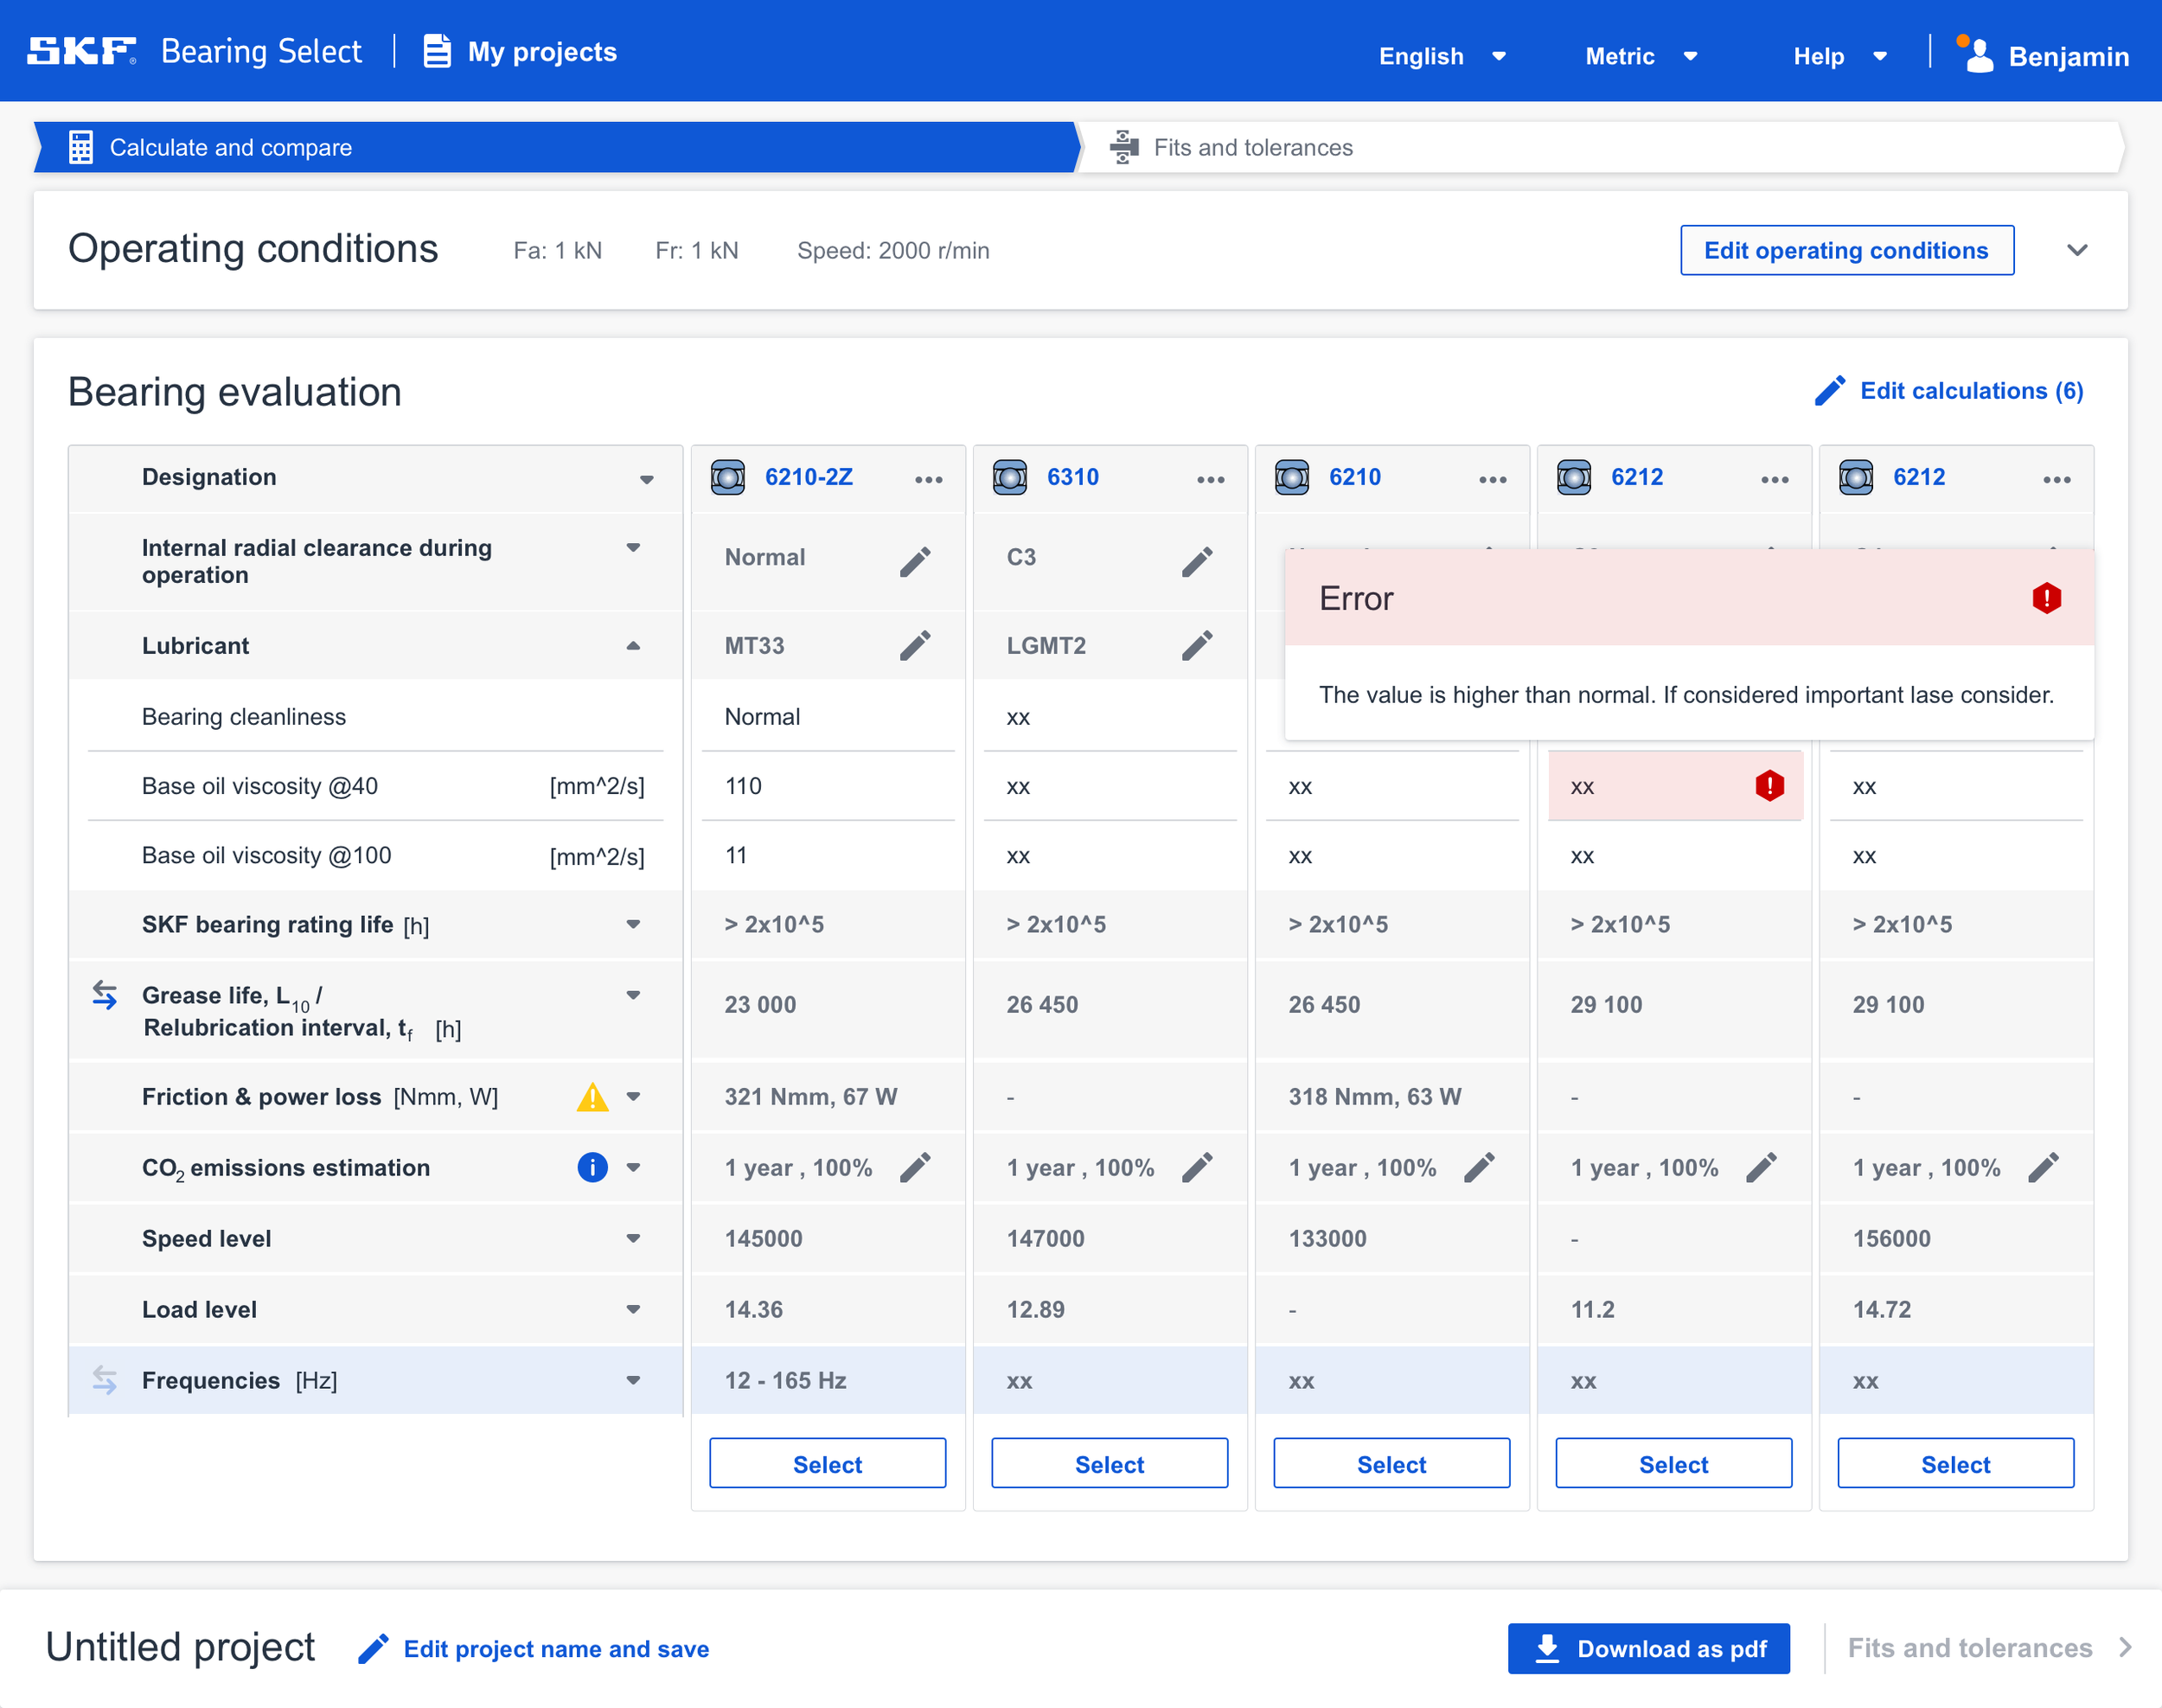Screen dimensions: 2162x1708
Task: Open the three-dot menu for bearing 6310
Action: click(x=1210, y=479)
